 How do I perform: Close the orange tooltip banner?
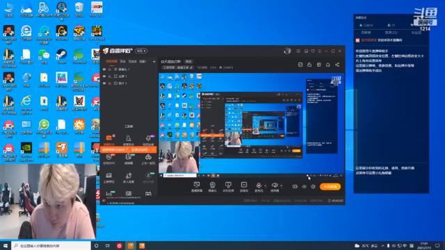coord(154,149)
